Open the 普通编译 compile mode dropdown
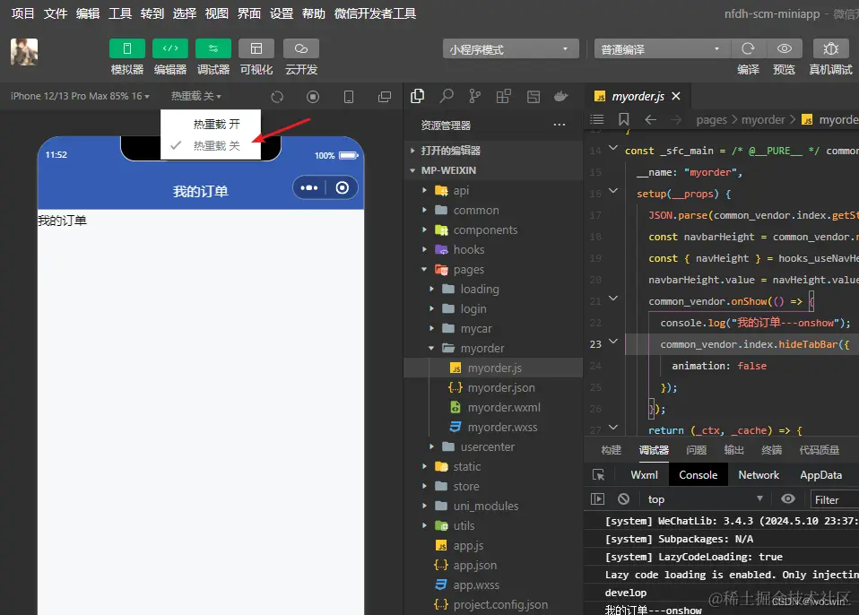Screen dimensions: 859x615 663,49
